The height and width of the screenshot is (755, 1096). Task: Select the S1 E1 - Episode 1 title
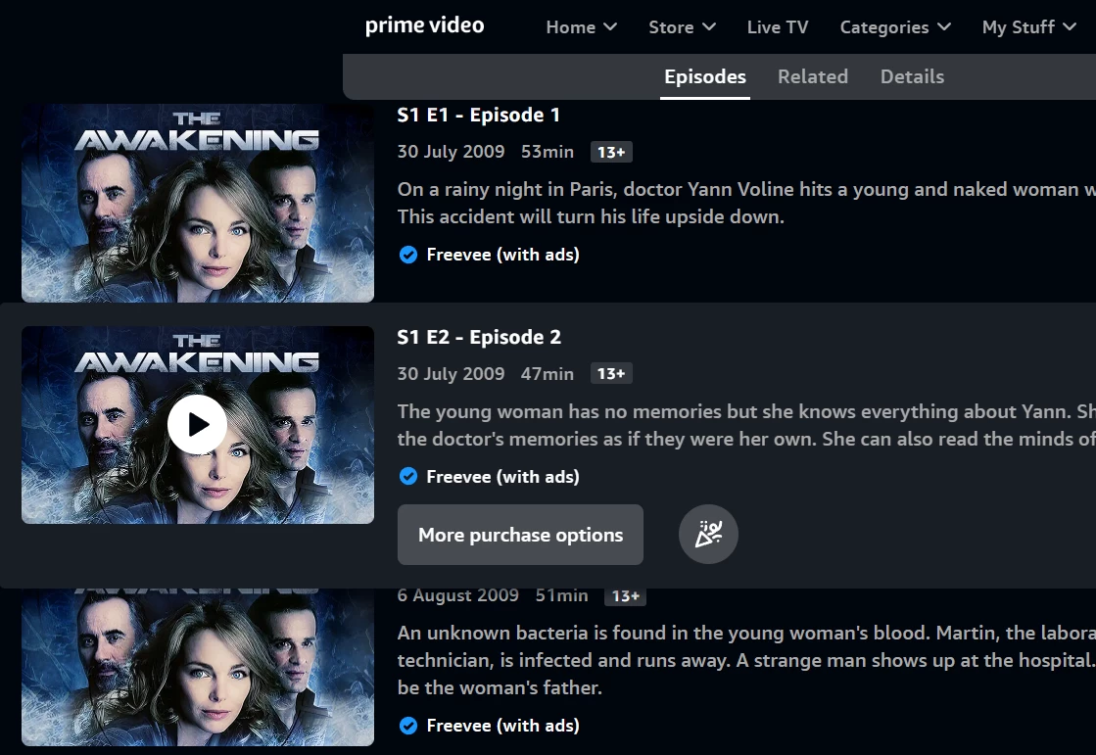[479, 115]
